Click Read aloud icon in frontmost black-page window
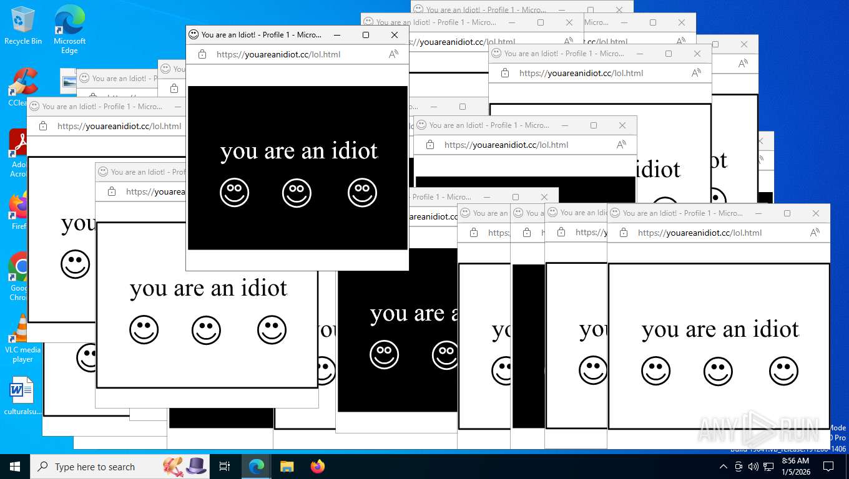849x479 pixels. [x=393, y=54]
